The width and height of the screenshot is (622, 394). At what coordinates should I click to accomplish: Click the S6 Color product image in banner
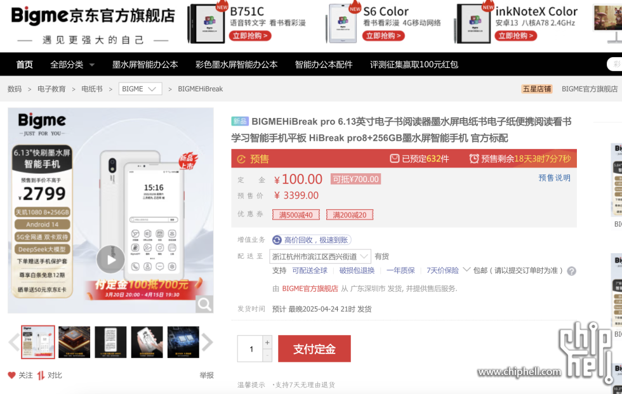coord(342,23)
